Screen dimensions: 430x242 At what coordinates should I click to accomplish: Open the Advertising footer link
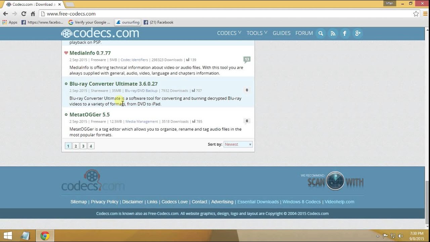pos(222,202)
